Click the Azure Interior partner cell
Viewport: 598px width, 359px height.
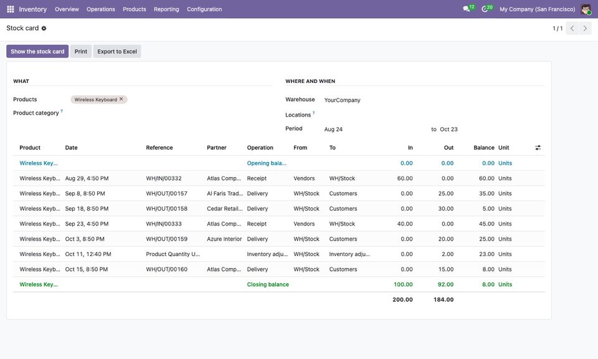pos(224,239)
